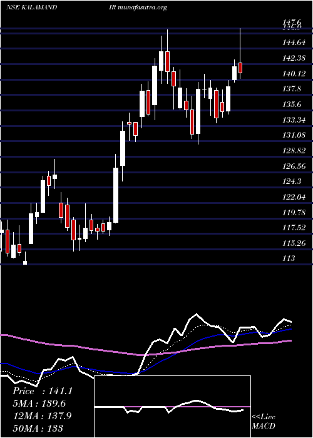Select the 119.78 price axis label
This screenshot has height=438, width=313.
click(x=294, y=213)
